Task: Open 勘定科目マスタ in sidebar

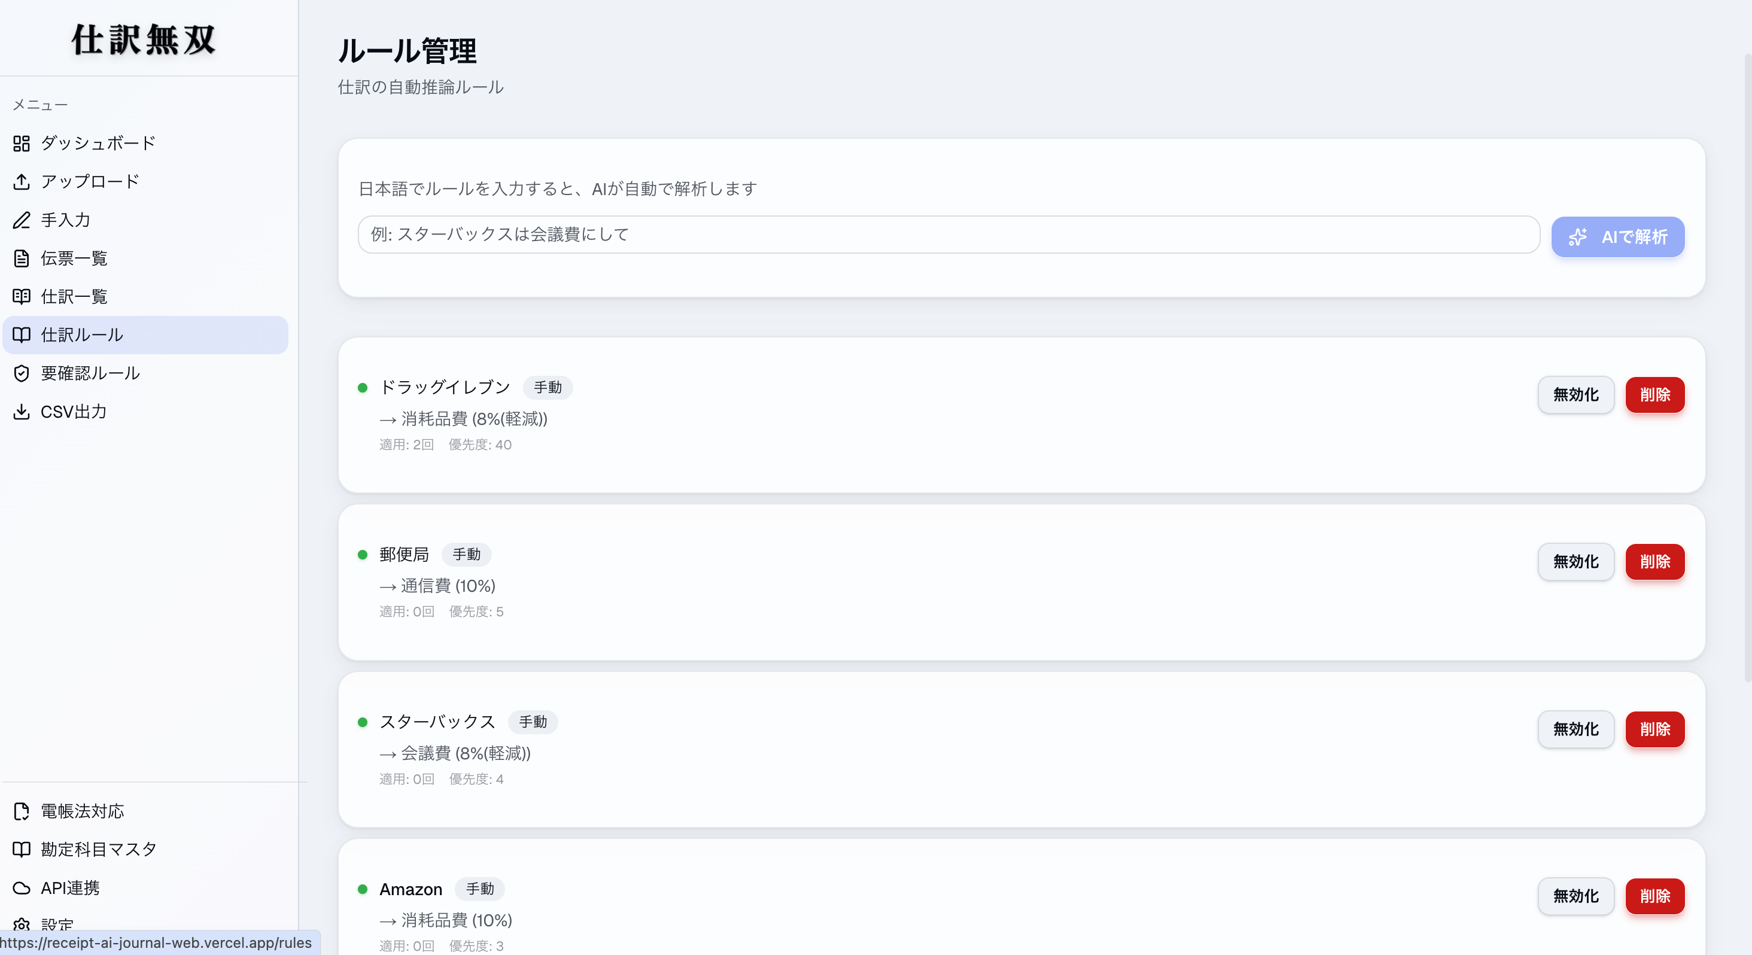Action: [x=145, y=850]
